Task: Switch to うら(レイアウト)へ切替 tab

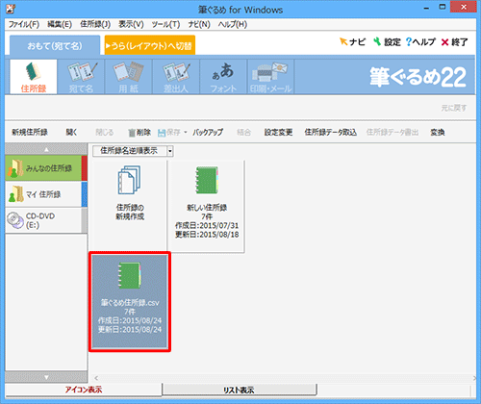Action: [x=150, y=46]
